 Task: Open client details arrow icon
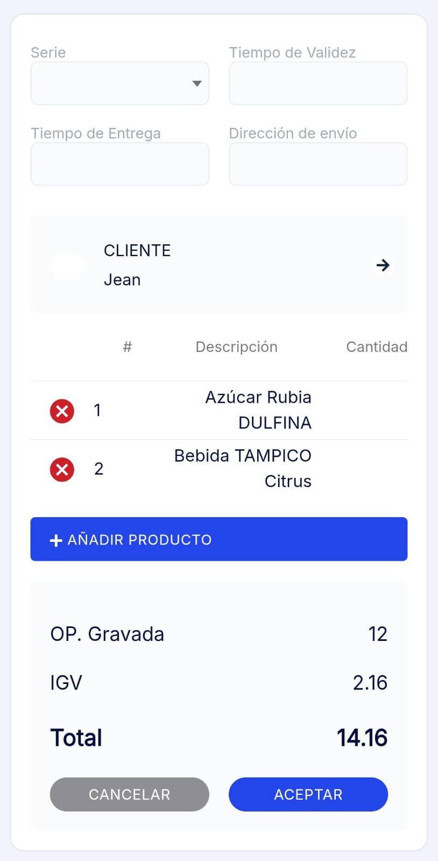pyautogui.click(x=383, y=265)
